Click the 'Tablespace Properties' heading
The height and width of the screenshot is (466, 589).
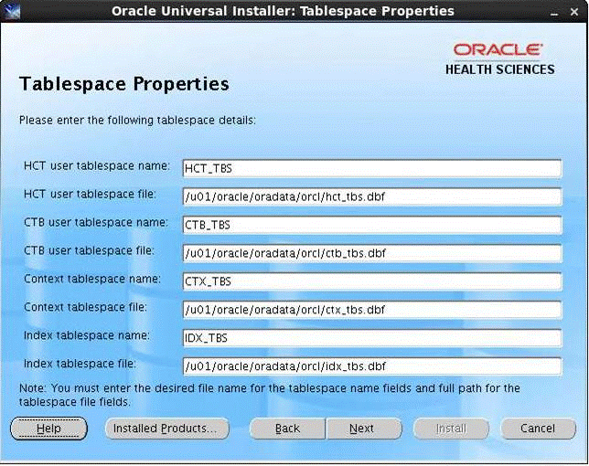click(124, 84)
